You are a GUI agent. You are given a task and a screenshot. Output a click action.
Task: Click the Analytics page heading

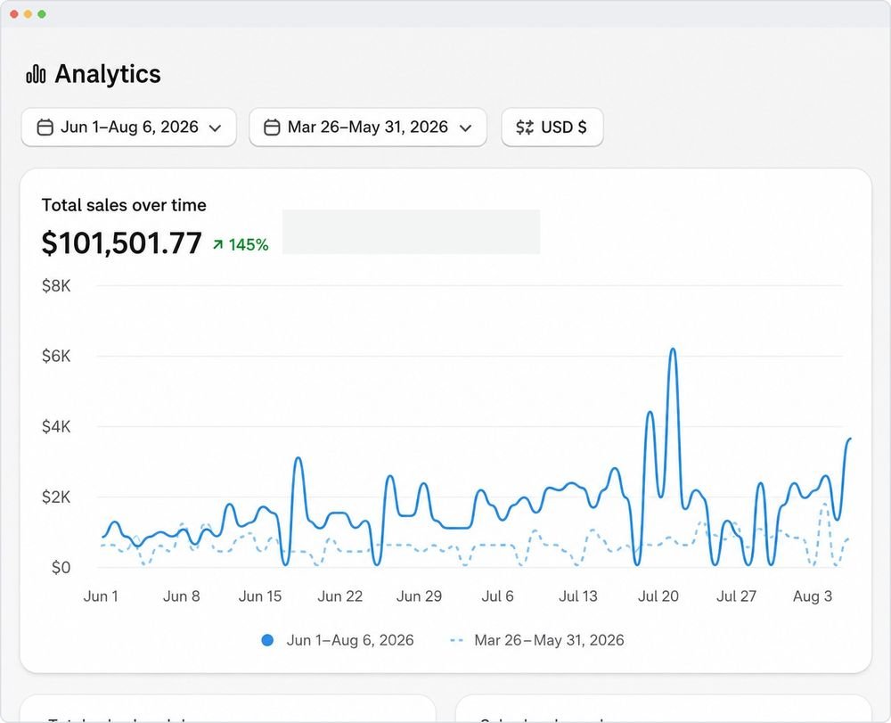pos(108,74)
